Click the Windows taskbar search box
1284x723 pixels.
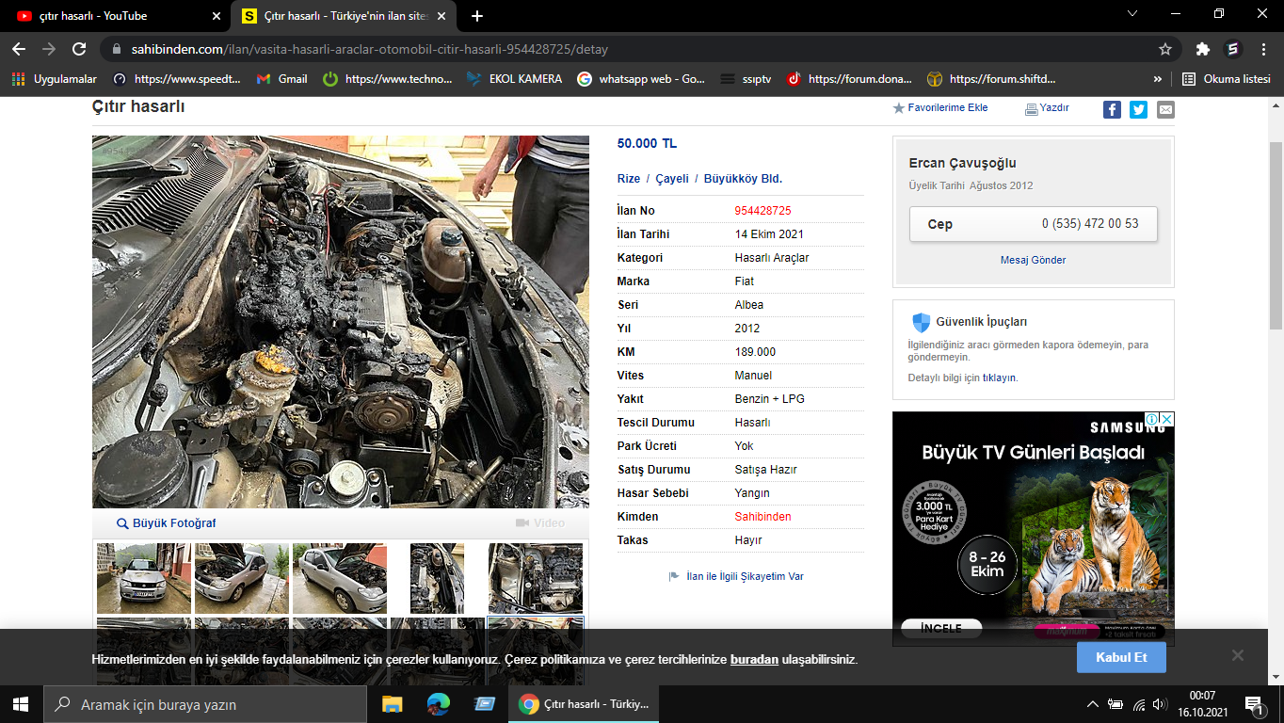click(x=205, y=704)
